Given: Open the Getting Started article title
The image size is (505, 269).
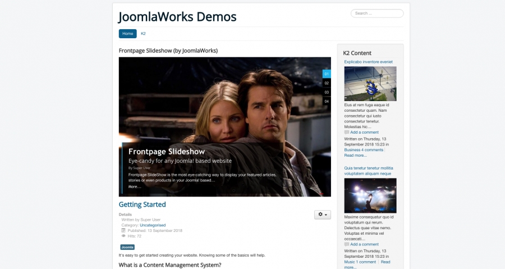Looking at the screenshot, I should (x=142, y=204).
